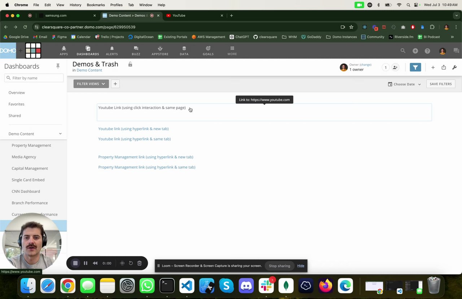Open a new browser tab
The width and height of the screenshot is (462, 299).
pyautogui.click(x=231, y=16)
